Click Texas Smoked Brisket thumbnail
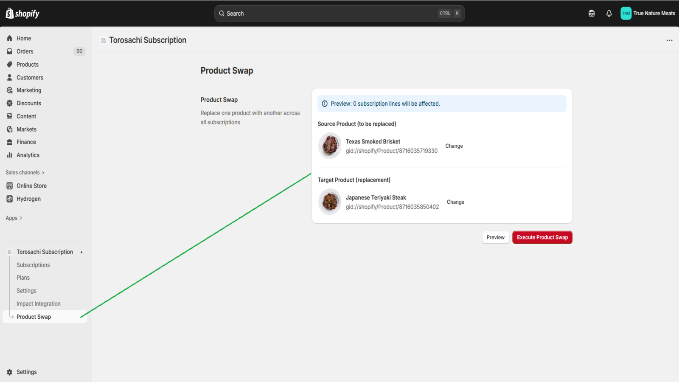The width and height of the screenshot is (679, 382). tap(330, 146)
